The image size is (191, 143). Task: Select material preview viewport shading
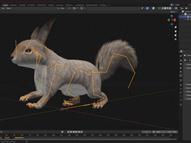(168, 8)
